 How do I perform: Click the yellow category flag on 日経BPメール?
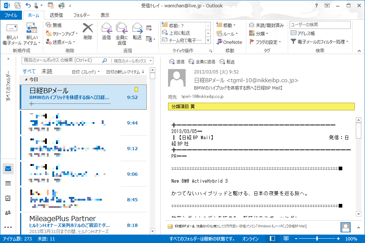(137, 89)
